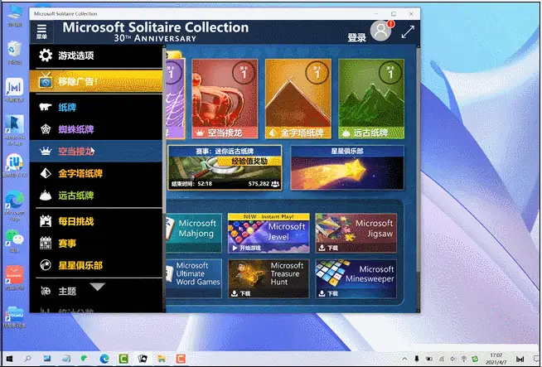Viewport: 542px width, 367px height.
Task: Open the 空当接龙 FreeCell game tile
Action: pos(225,99)
